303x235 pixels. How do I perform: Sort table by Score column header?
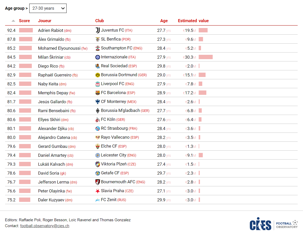tap(24, 21)
